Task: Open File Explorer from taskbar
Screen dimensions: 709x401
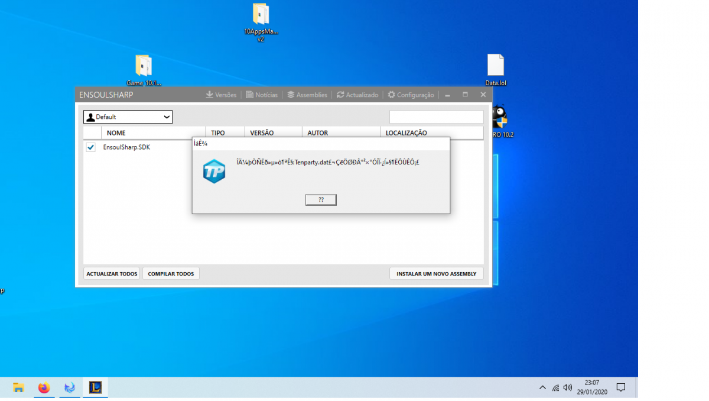Action: click(x=19, y=388)
